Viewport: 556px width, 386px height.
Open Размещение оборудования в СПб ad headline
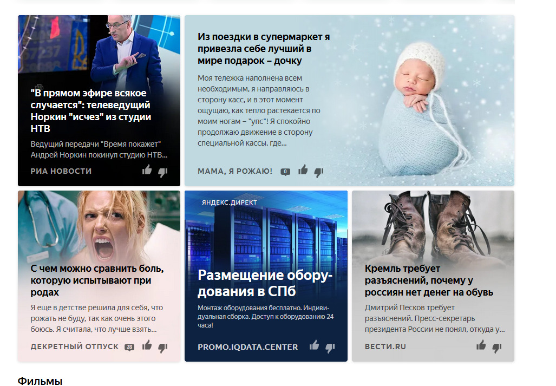[x=265, y=283]
